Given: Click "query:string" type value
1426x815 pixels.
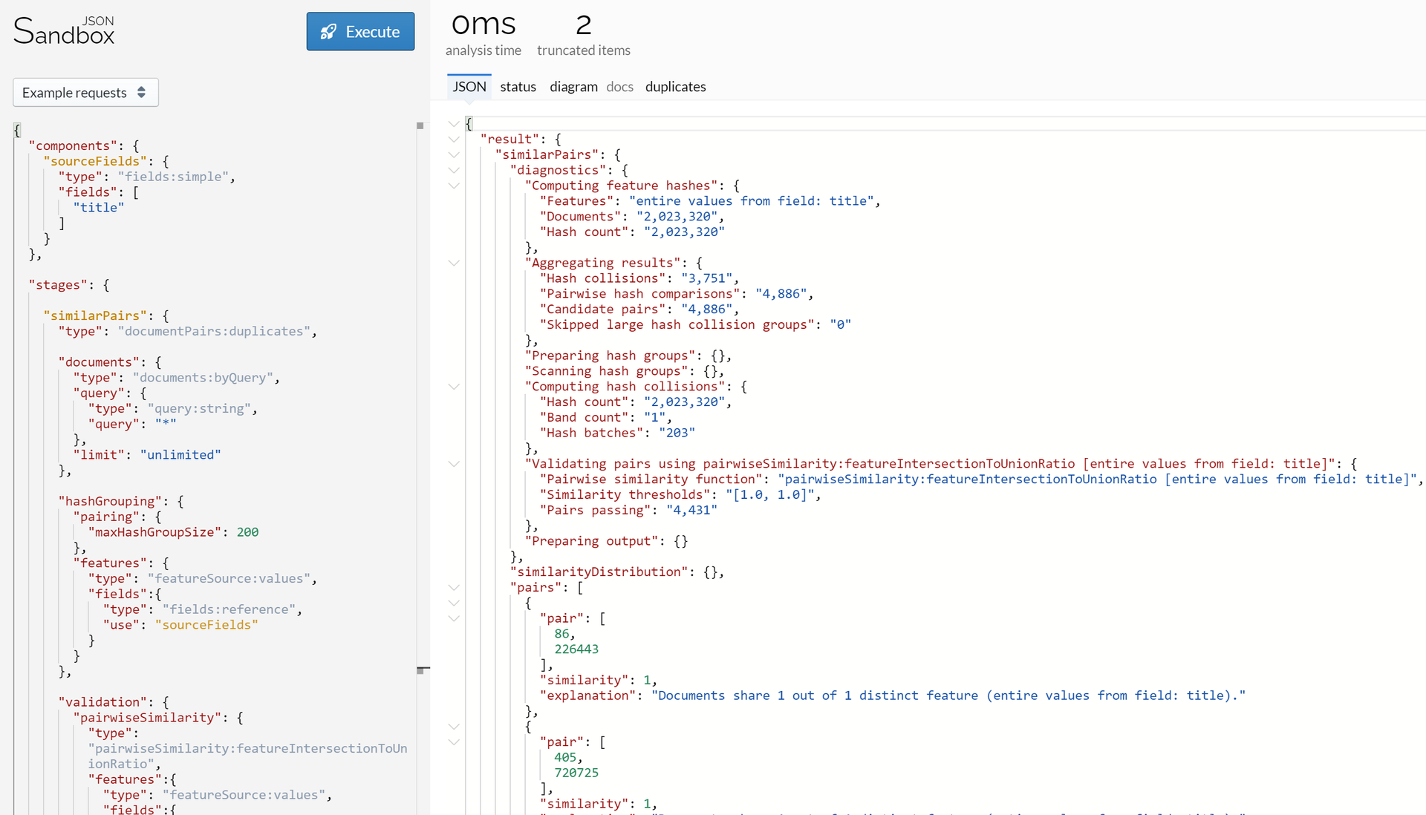Looking at the screenshot, I should pyautogui.click(x=199, y=409).
